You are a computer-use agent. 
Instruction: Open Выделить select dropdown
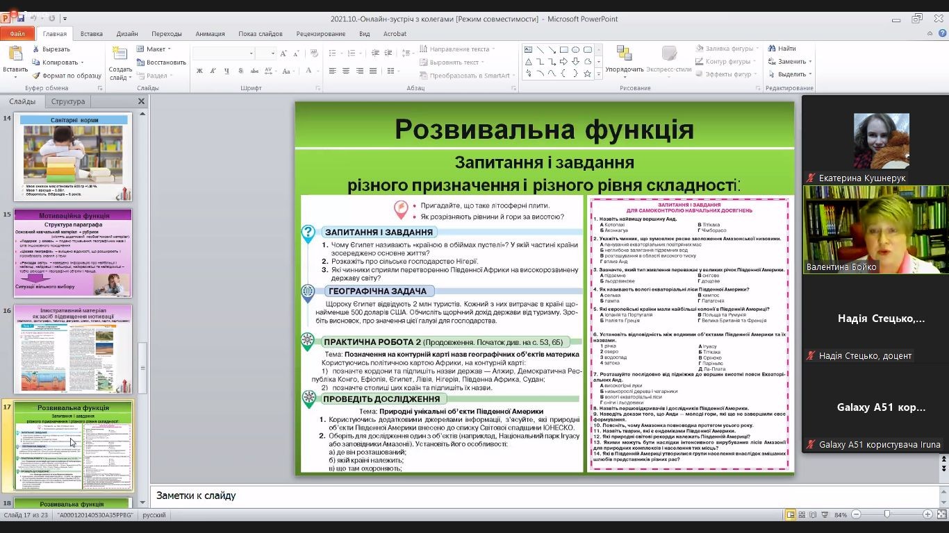pyautogui.click(x=811, y=74)
